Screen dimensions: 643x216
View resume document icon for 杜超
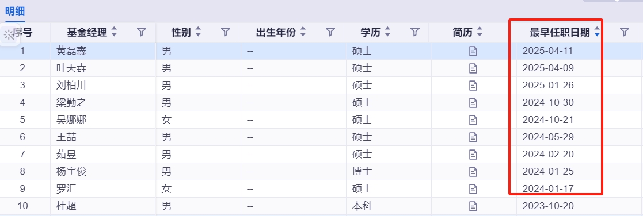tap(473, 206)
